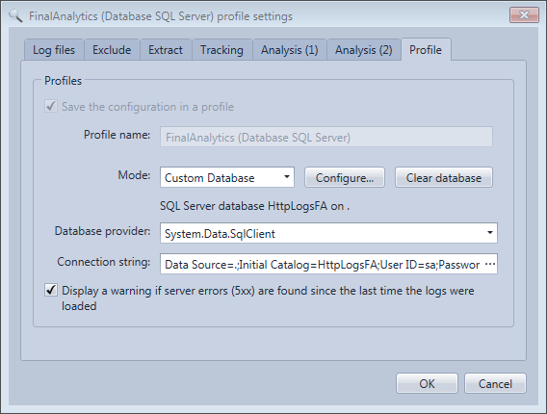Click the 'Profile name:' label

[x=117, y=135]
